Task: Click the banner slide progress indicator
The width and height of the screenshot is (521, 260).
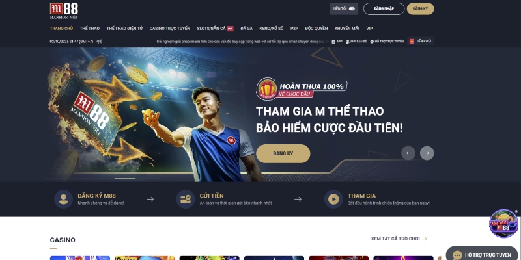Action: [125, 178]
